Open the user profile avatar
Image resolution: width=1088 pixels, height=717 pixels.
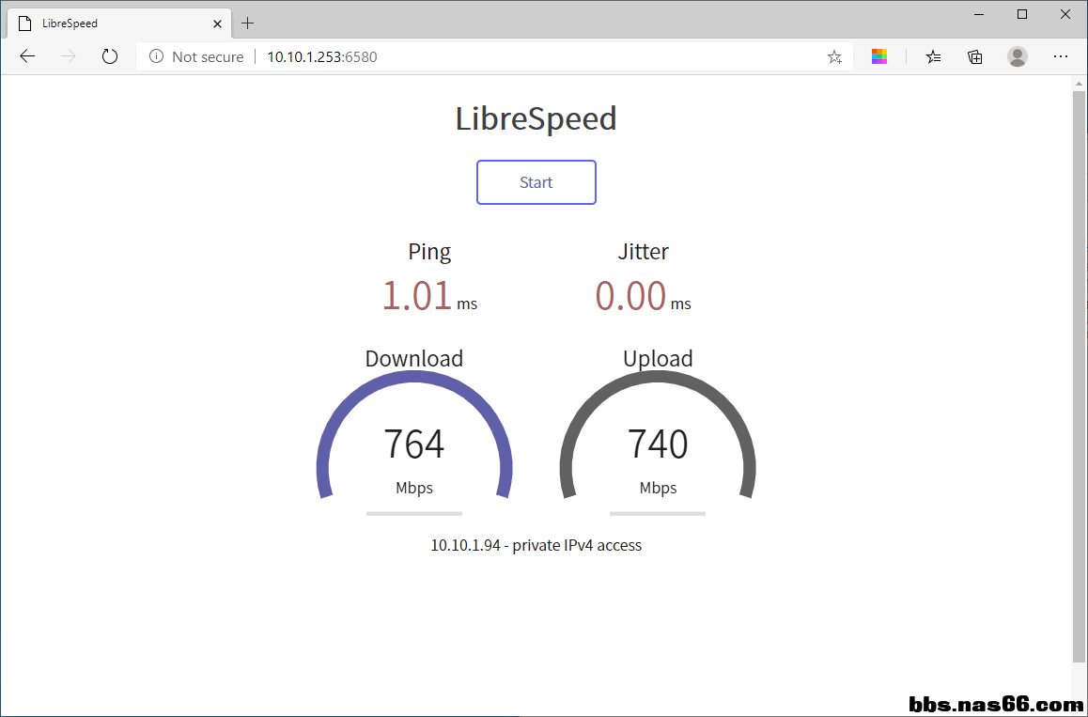click(1018, 56)
